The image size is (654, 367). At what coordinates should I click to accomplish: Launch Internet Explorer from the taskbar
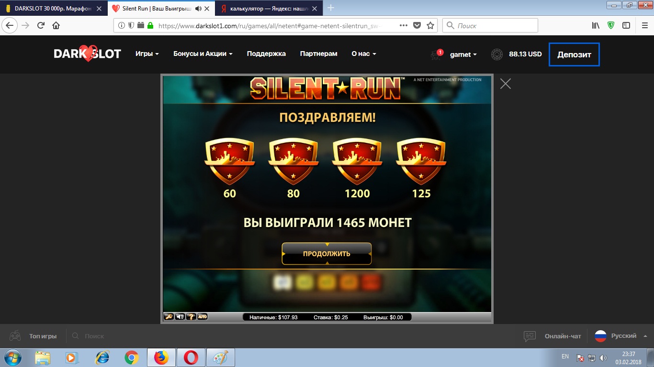(x=102, y=357)
